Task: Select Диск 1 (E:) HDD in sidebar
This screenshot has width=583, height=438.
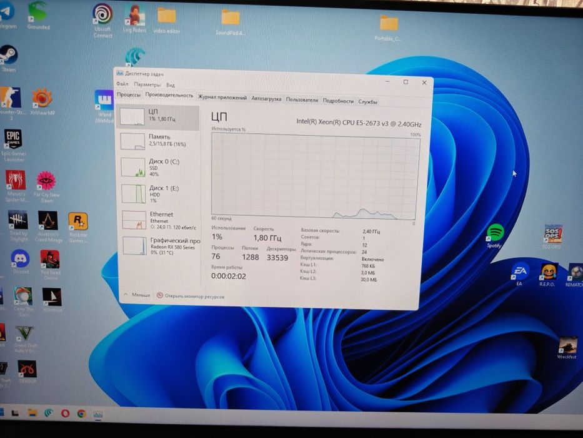Action: point(159,194)
